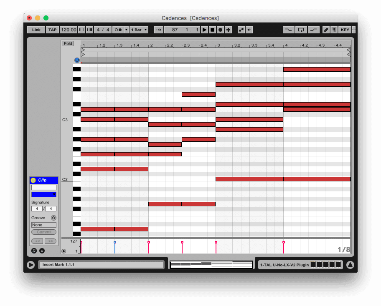The image size is (381, 306).
Task: Toggle Key Map Mode with the KEY button
Action: pyautogui.click(x=345, y=30)
